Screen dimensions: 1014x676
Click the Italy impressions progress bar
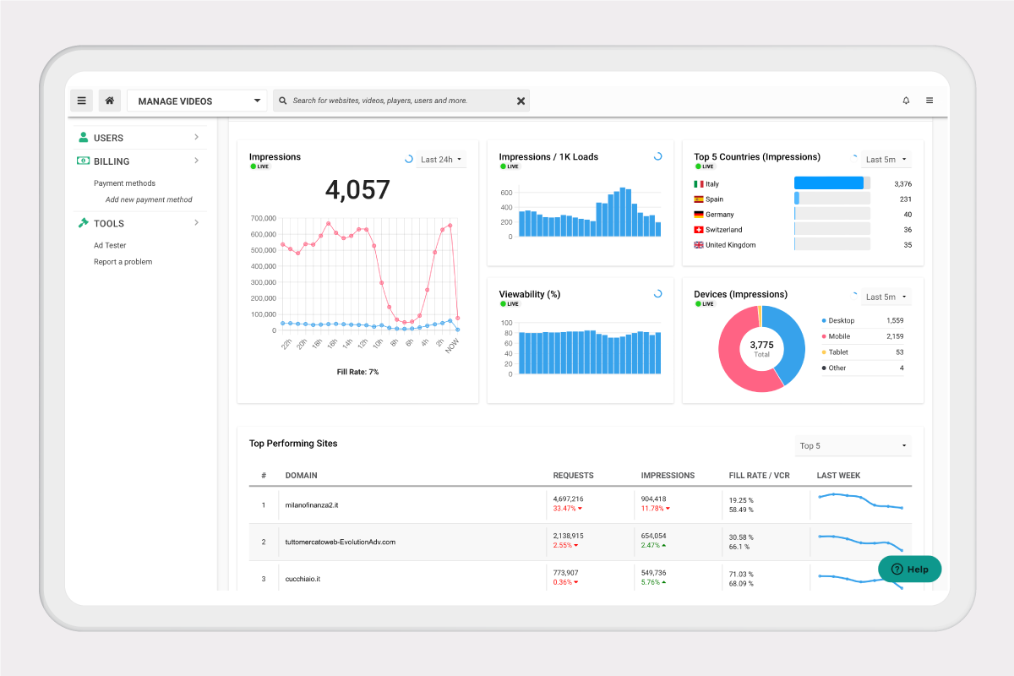832,183
